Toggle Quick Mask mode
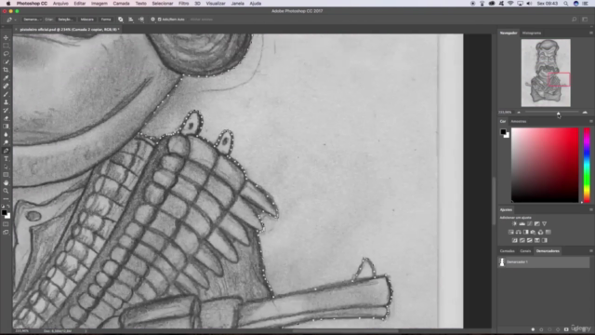Screen dimensions: 595x335 tap(6, 224)
